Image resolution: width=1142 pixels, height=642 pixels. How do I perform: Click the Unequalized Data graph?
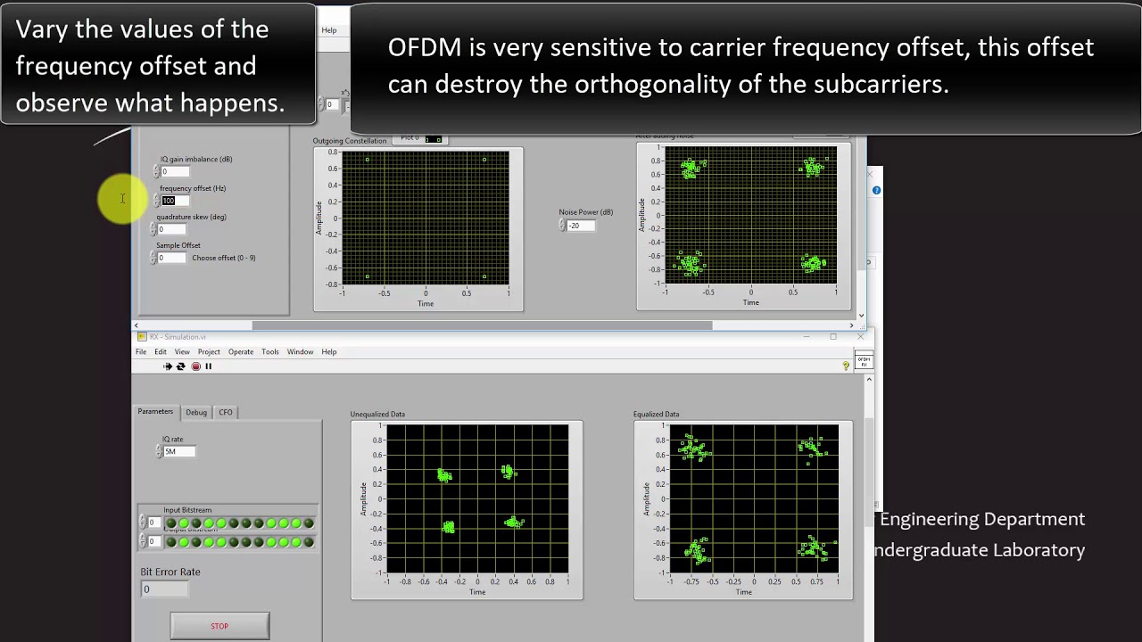click(476, 498)
